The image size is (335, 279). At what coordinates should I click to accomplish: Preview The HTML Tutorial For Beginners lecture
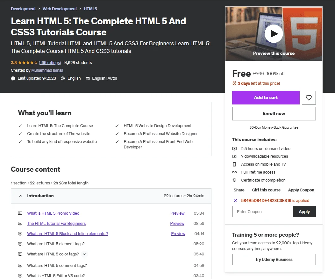click(177, 224)
